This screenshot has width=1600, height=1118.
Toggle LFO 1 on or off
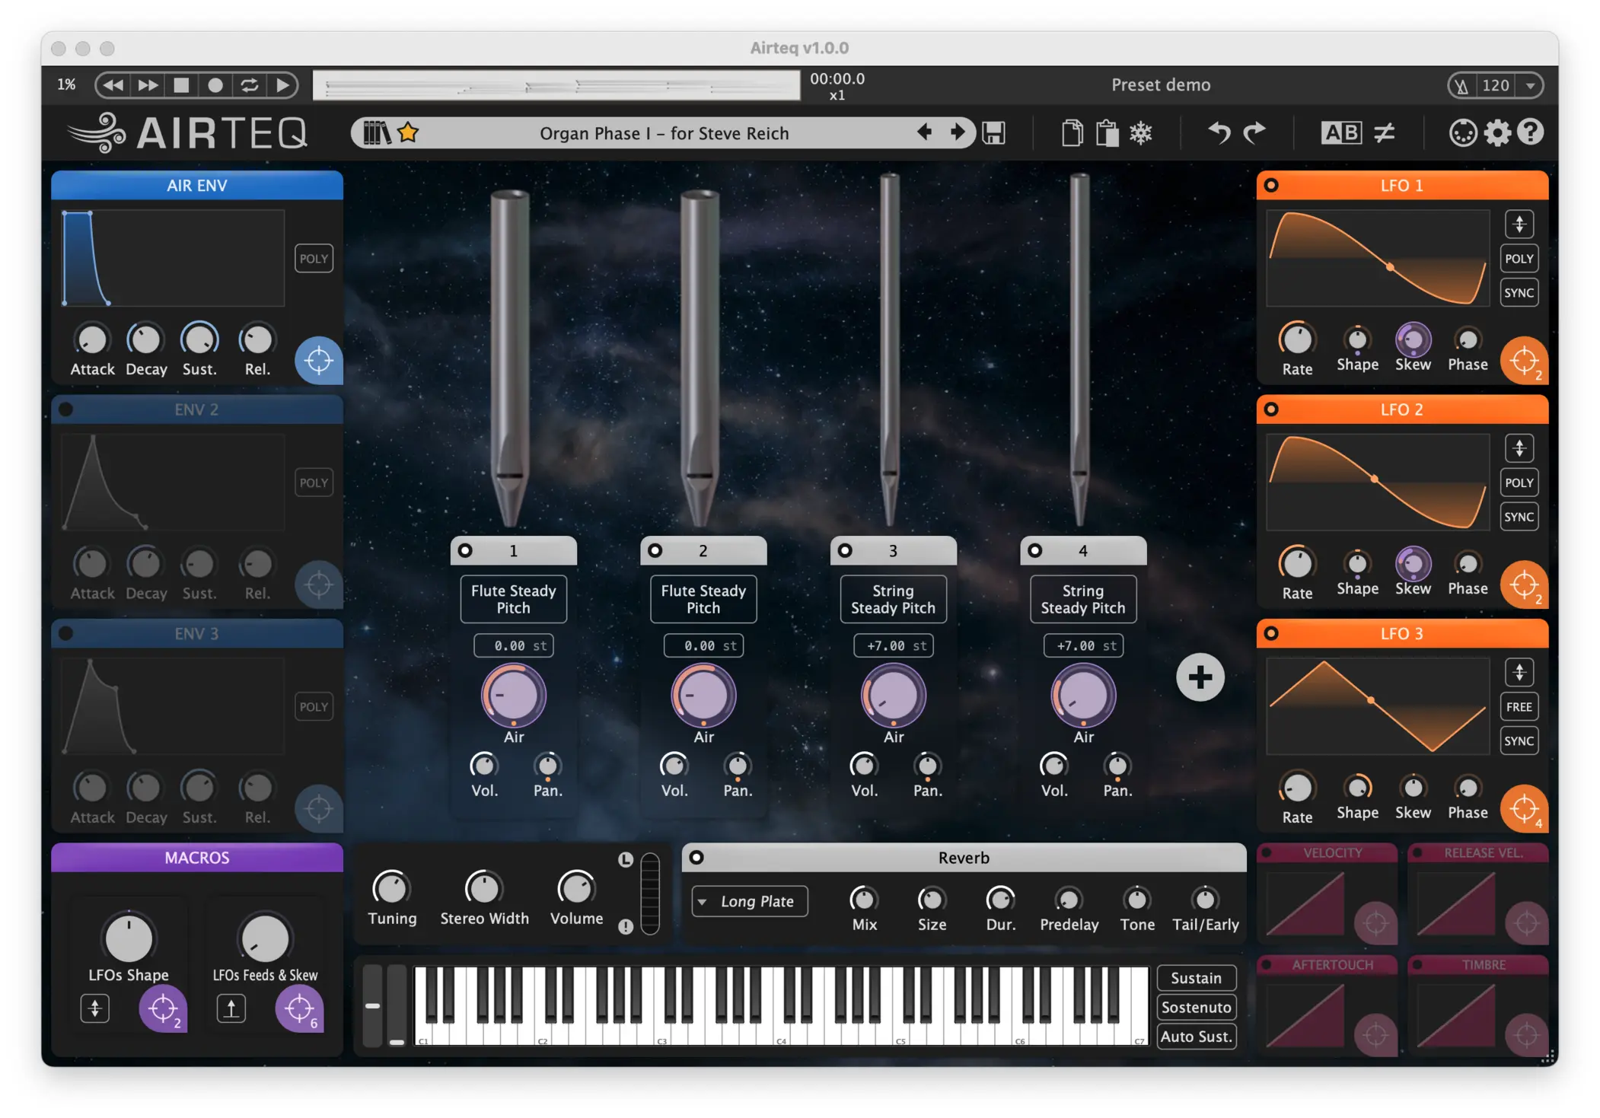1271,185
